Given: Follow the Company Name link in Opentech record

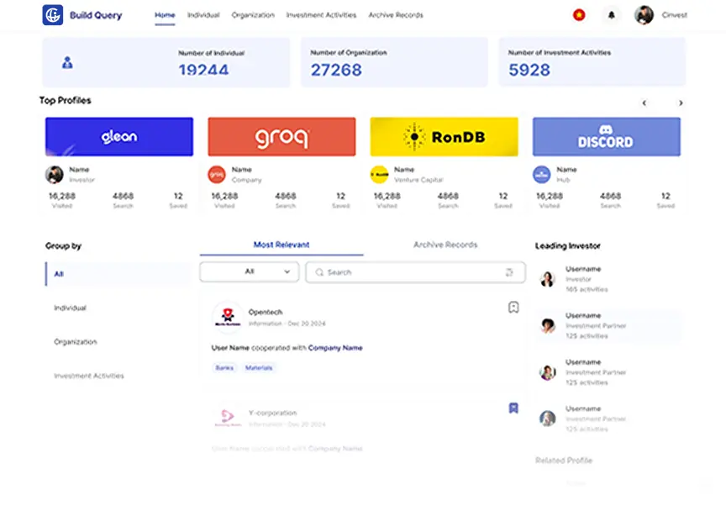Looking at the screenshot, I should (x=335, y=348).
